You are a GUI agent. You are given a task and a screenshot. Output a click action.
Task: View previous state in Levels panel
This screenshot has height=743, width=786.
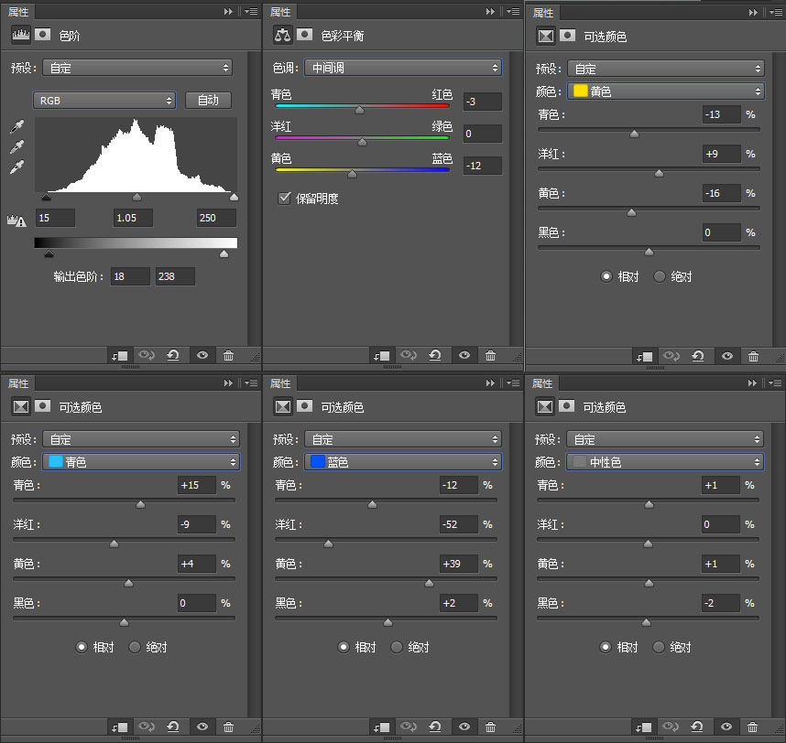147,355
